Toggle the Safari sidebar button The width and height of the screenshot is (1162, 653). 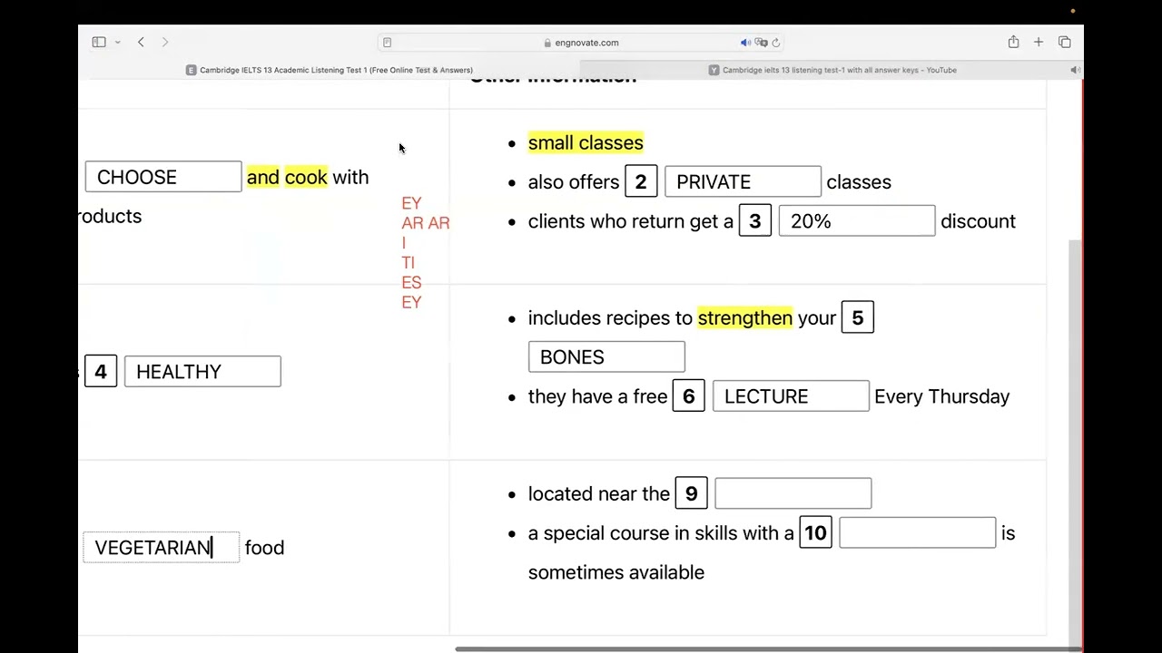coord(99,42)
